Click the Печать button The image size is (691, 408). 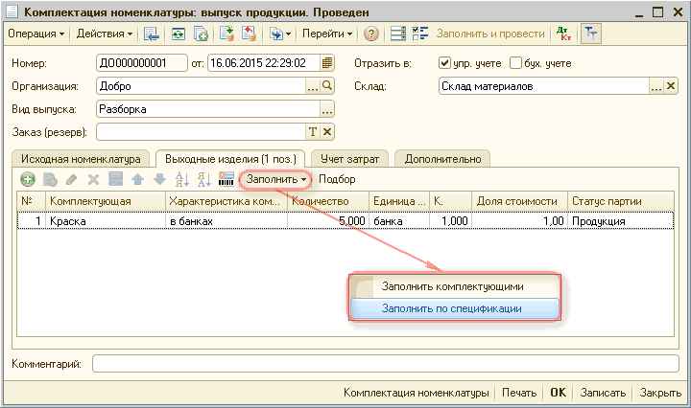[x=519, y=393]
